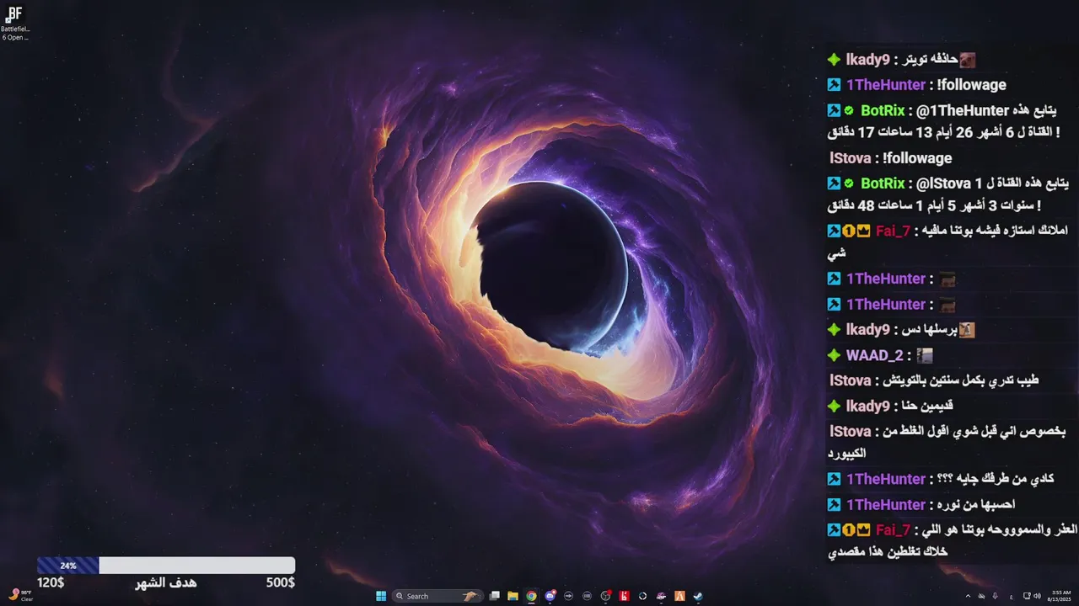The height and width of the screenshot is (606, 1079).
Task: Open File Explorer from the taskbar
Action: (513, 596)
